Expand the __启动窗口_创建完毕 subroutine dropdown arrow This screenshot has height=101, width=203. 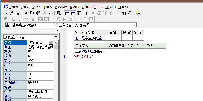[x=134, y=25]
